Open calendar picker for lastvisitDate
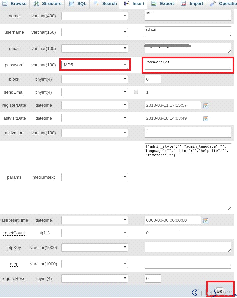 tap(206, 119)
